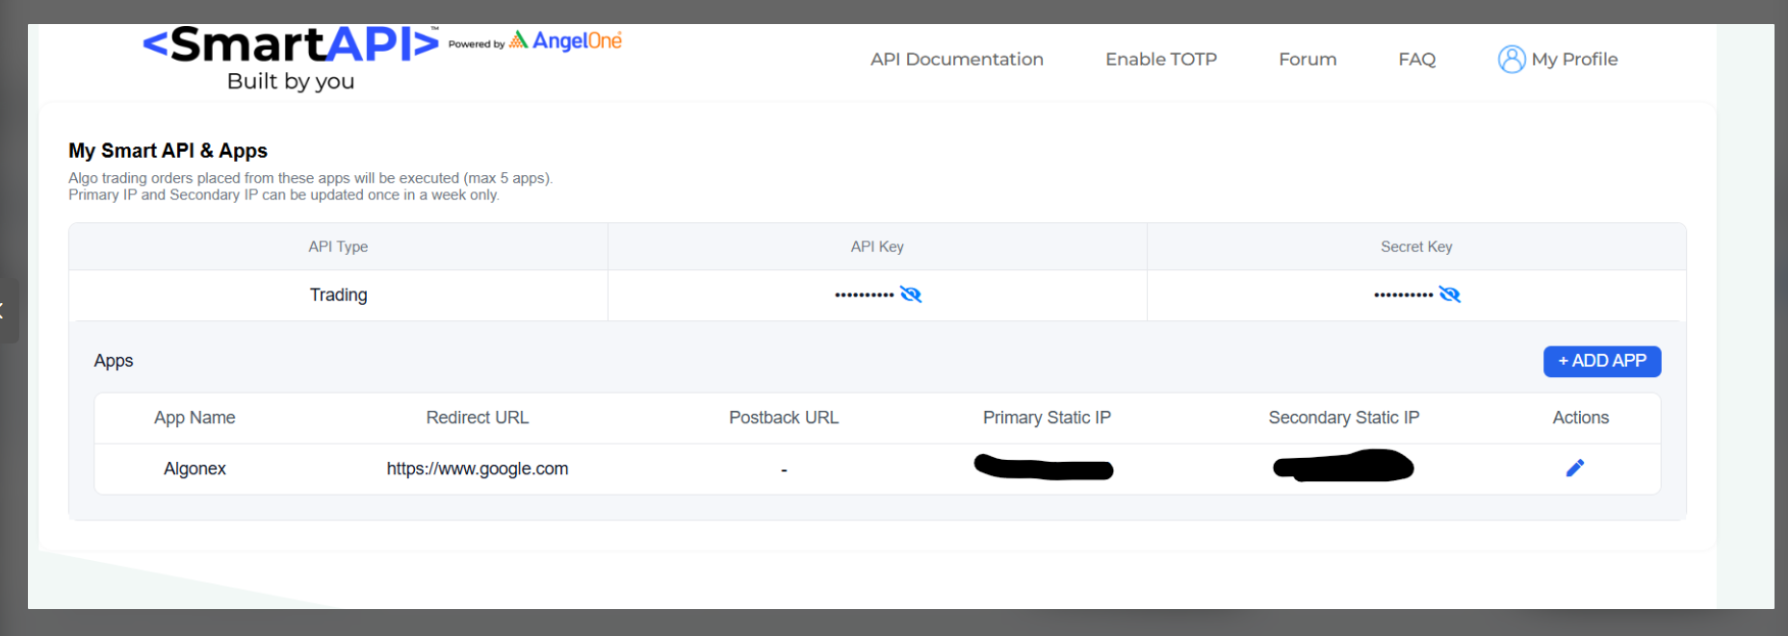The width and height of the screenshot is (1788, 636).
Task: Edit the Algonex app using the pencil icon
Action: coord(1574,469)
